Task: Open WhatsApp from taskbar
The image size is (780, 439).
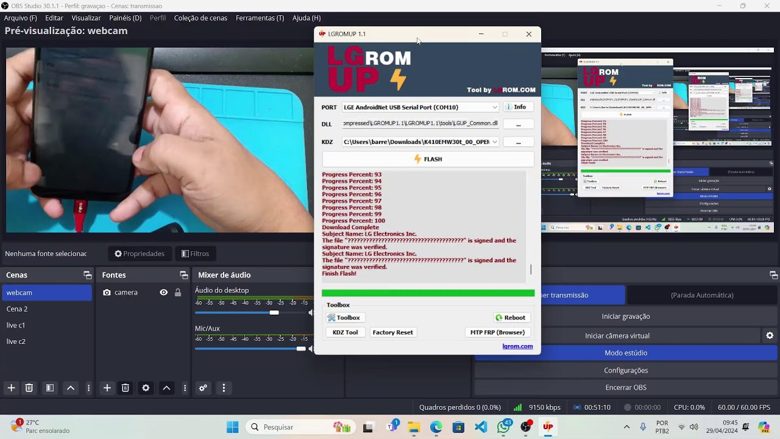Action: point(503,427)
